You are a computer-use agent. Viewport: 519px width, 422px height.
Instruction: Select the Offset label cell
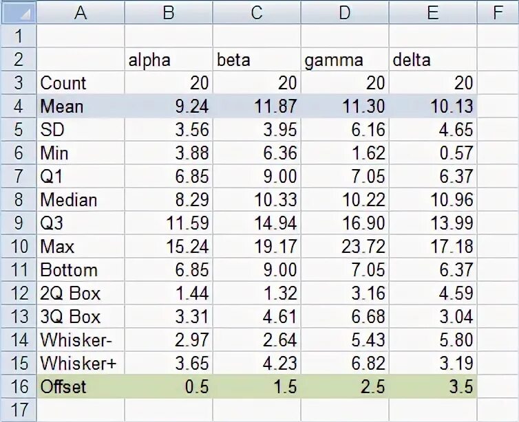click(x=80, y=387)
